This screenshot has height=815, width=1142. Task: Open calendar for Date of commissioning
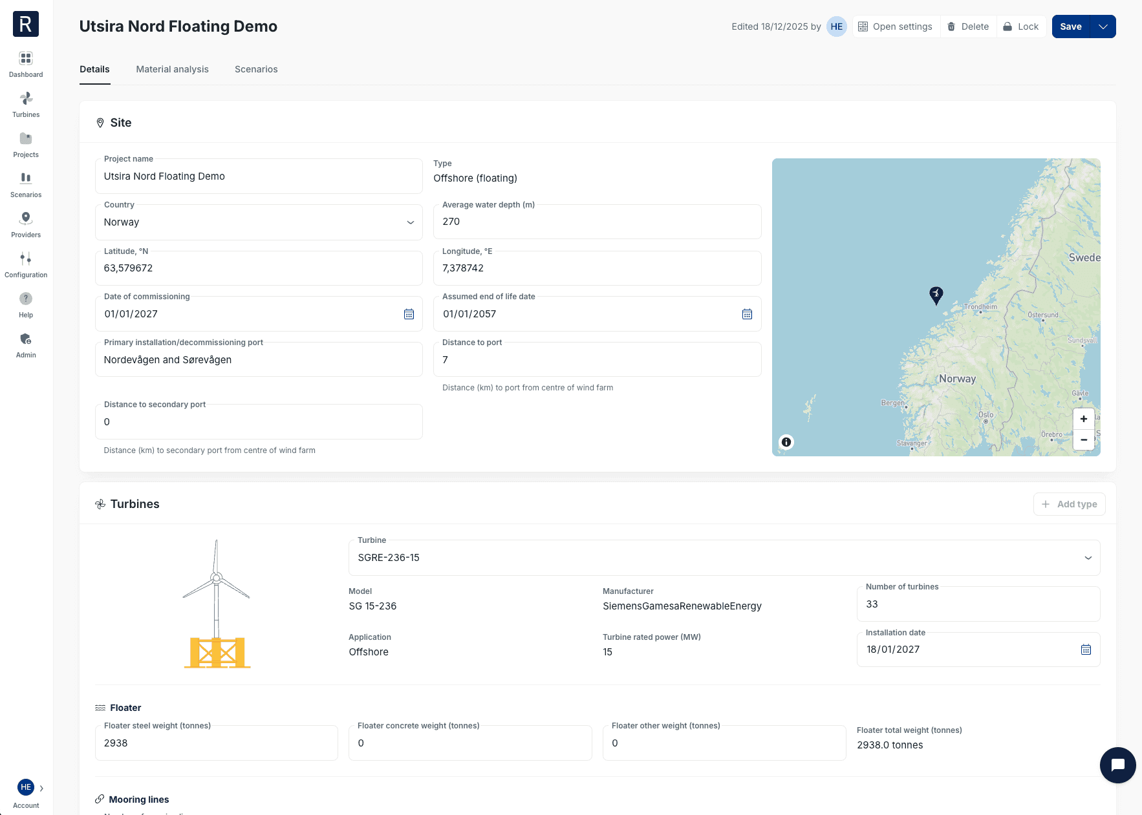coord(409,314)
